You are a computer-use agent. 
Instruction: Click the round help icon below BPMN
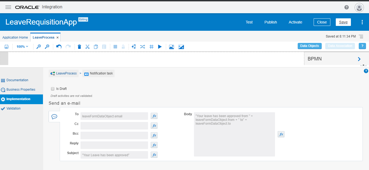click(366, 71)
